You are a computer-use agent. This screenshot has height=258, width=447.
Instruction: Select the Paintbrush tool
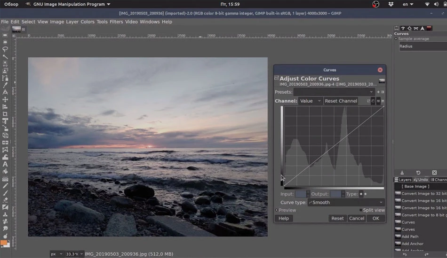click(5, 193)
